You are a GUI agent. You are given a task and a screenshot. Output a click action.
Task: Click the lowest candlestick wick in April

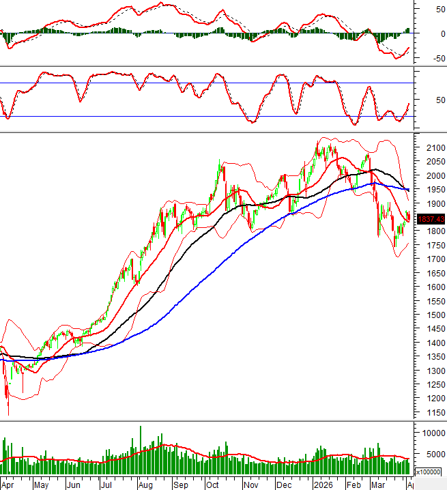point(9,412)
